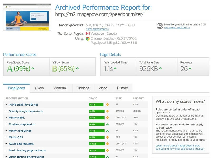Switch to the YSlow tab
211x158 pixels.
pyautogui.click(x=39, y=88)
